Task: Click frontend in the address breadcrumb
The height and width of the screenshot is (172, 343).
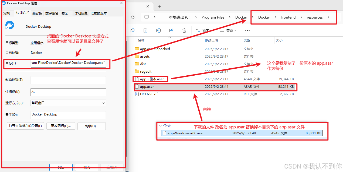Action: tap(288, 17)
